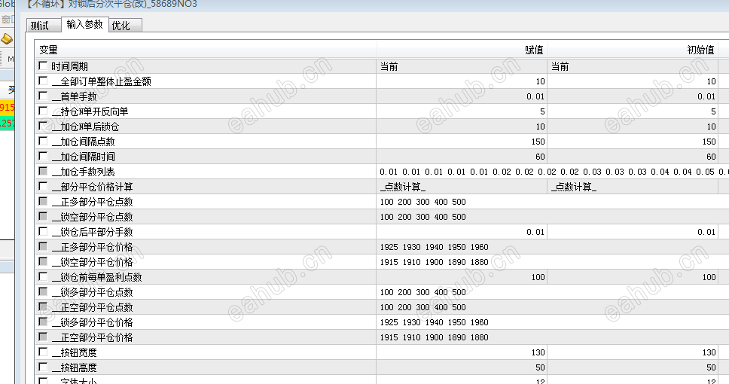Select the __加仓手数列表 lot sequence value
Screen dimensions: 729x384
tap(553, 172)
